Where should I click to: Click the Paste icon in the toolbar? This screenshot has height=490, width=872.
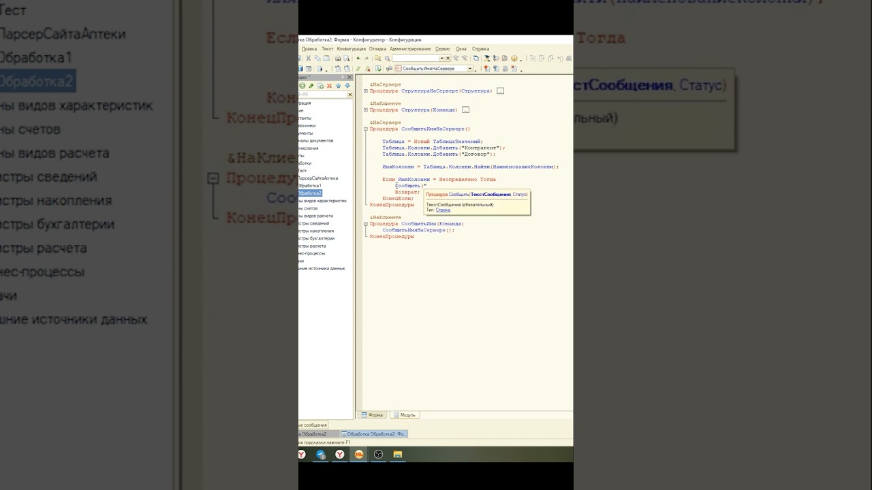pyautogui.click(x=326, y=59)
